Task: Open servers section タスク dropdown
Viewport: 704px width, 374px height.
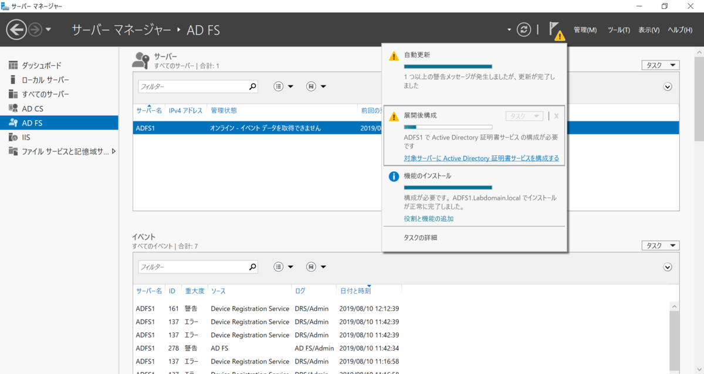Action: coord(661,65)
